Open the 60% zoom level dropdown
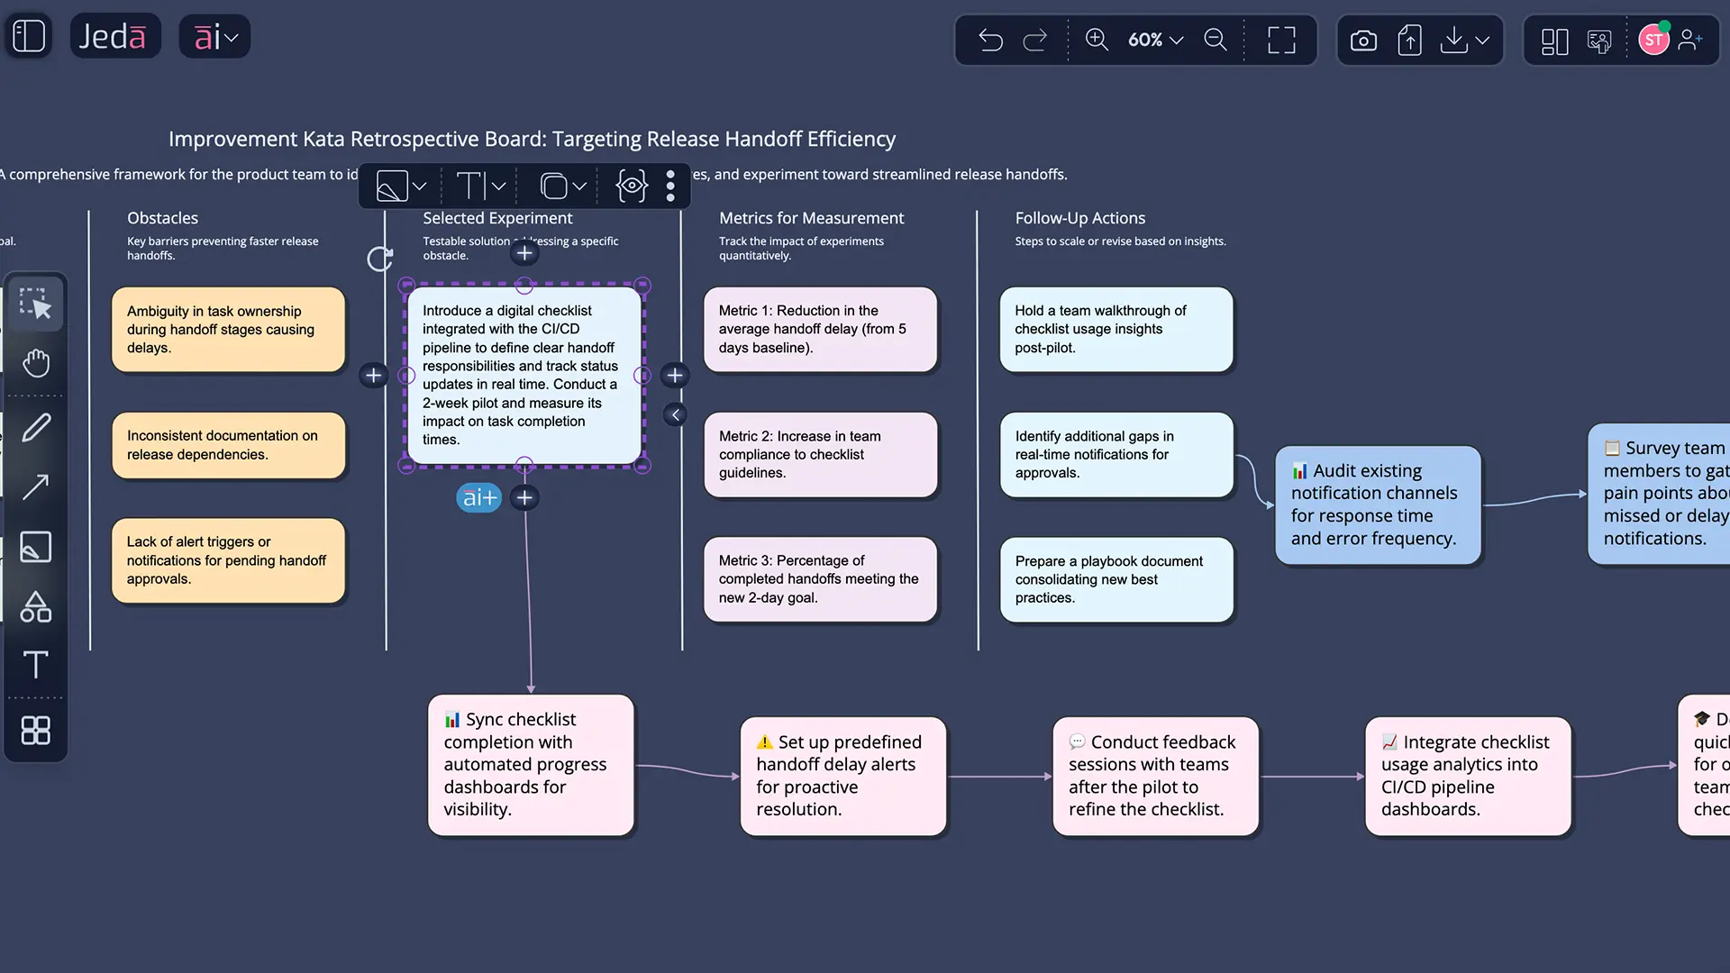 coord(1155,40)
